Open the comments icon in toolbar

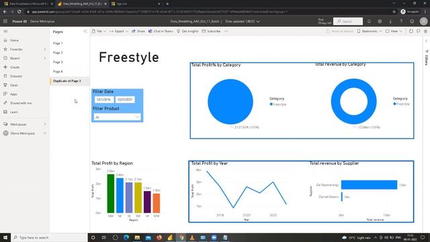(418, 32)
